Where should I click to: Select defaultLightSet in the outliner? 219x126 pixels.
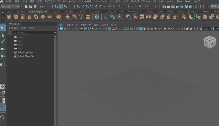point(25,53)
